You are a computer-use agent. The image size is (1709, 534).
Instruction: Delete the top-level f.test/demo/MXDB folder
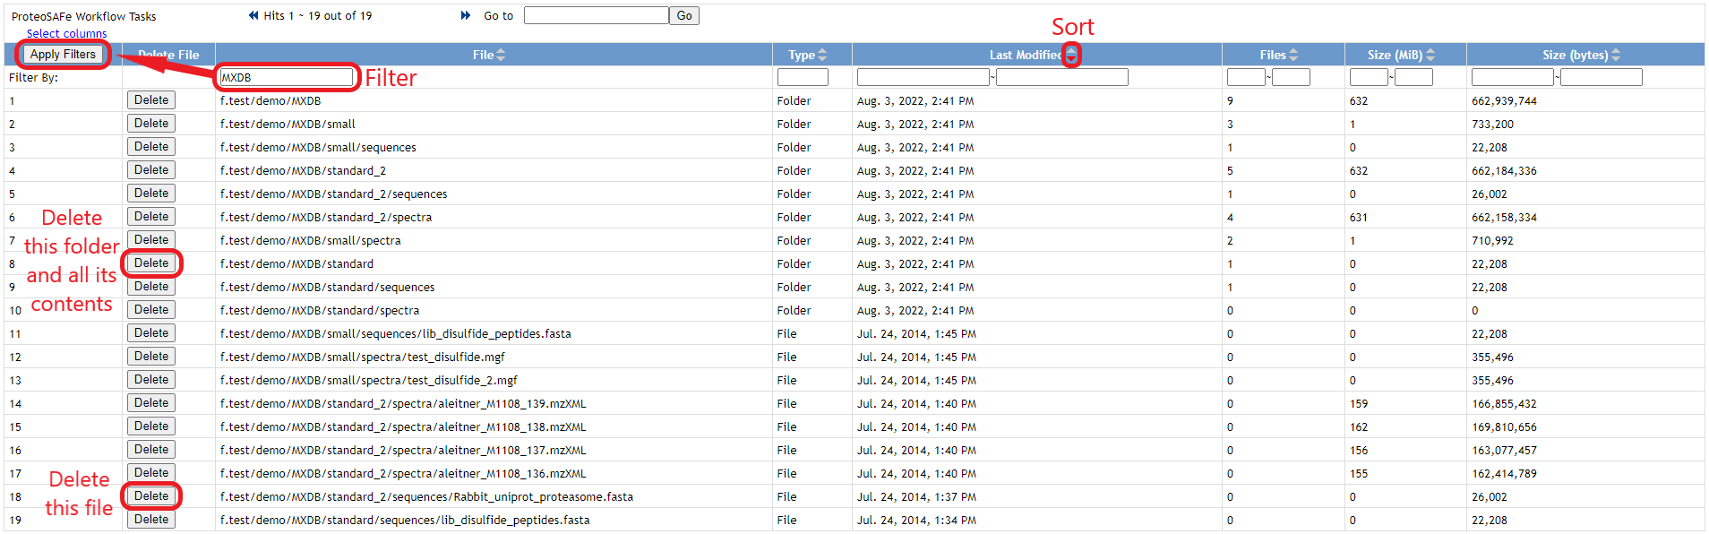(151, 100)
